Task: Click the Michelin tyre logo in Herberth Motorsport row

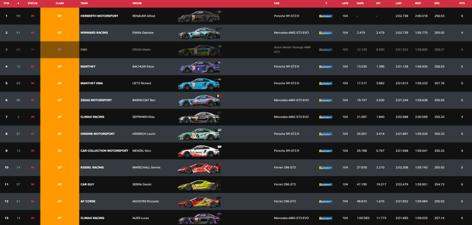Action: [326, 16]
